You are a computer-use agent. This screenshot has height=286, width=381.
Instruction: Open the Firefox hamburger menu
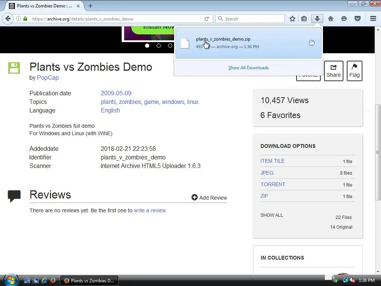[373, 19]
